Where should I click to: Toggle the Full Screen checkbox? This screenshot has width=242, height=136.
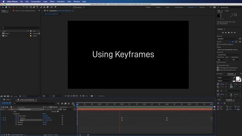218,62
